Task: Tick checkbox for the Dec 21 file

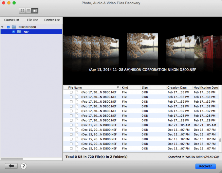Action: (71, 125)
